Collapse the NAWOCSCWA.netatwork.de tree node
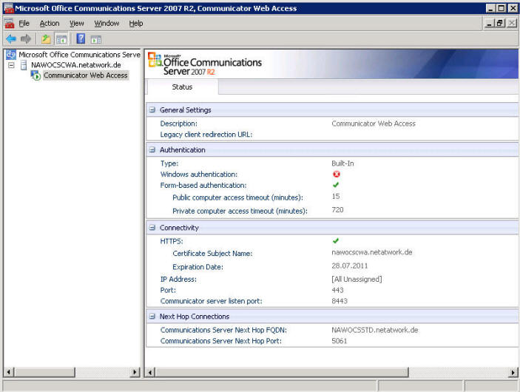The image size is (520, 392). pyautogui.click(x=11, y=65)
